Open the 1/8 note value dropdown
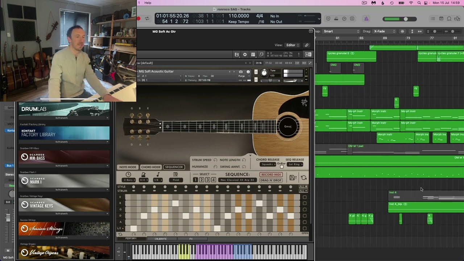 [157, 180]
